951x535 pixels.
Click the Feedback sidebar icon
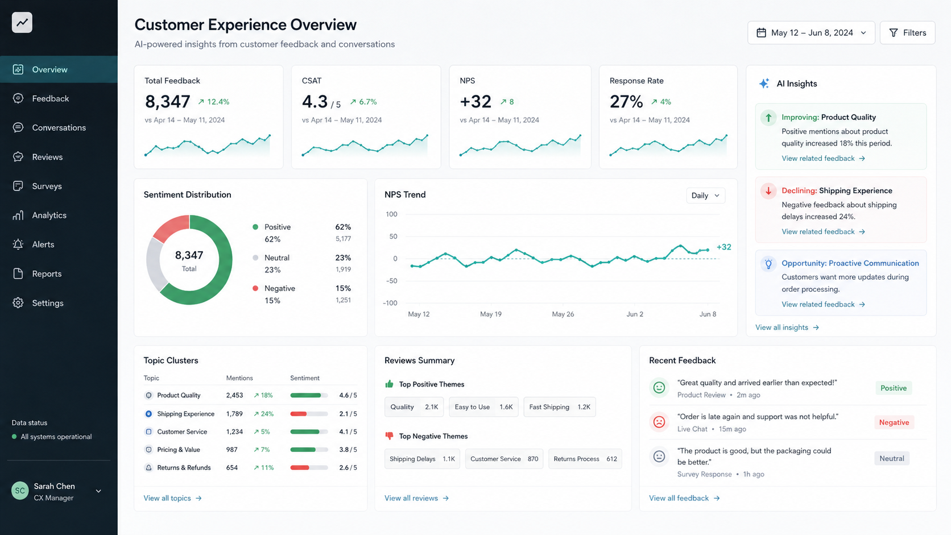(18, 98)
